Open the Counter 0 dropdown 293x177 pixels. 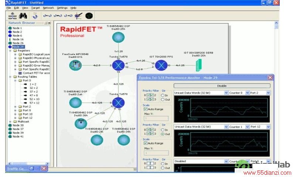247,93
